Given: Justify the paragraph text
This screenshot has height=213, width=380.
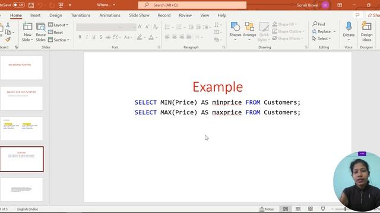Looking at the screenshot, I should tap(189, 37).
